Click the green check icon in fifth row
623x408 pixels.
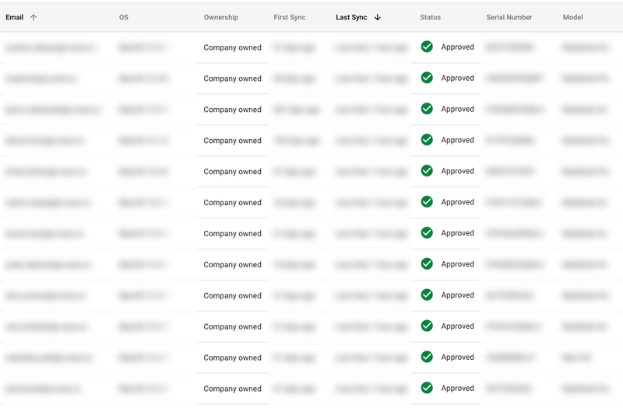point(427,171)
